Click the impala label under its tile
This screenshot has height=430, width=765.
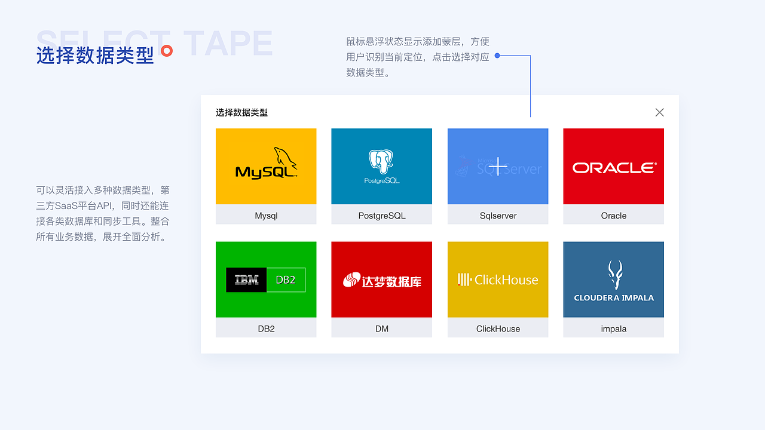point(613,328)
